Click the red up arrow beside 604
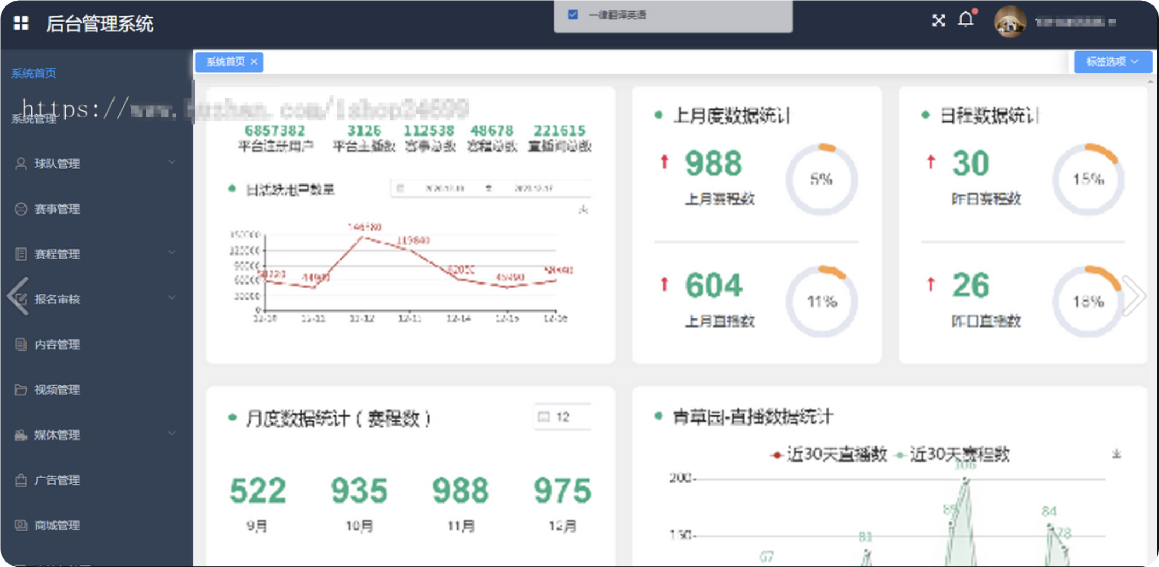Viewport: 1159px width, 567px height. pos(665,283)
